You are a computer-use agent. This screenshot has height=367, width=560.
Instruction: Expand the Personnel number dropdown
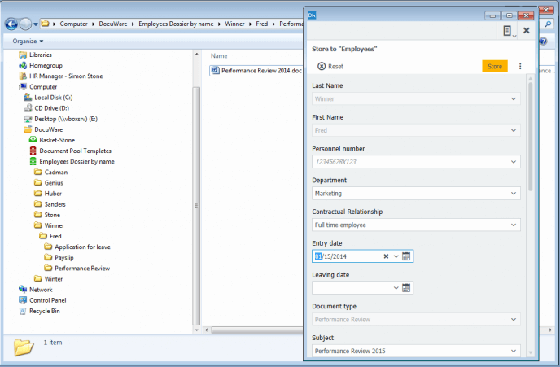pyautogui.click(x=514, y=162)
